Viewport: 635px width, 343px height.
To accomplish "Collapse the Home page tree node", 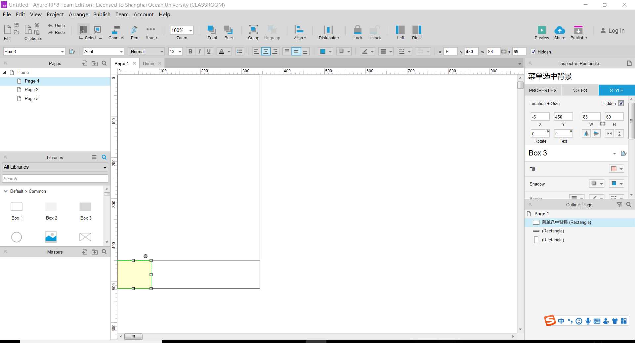I will click(4, 73).
